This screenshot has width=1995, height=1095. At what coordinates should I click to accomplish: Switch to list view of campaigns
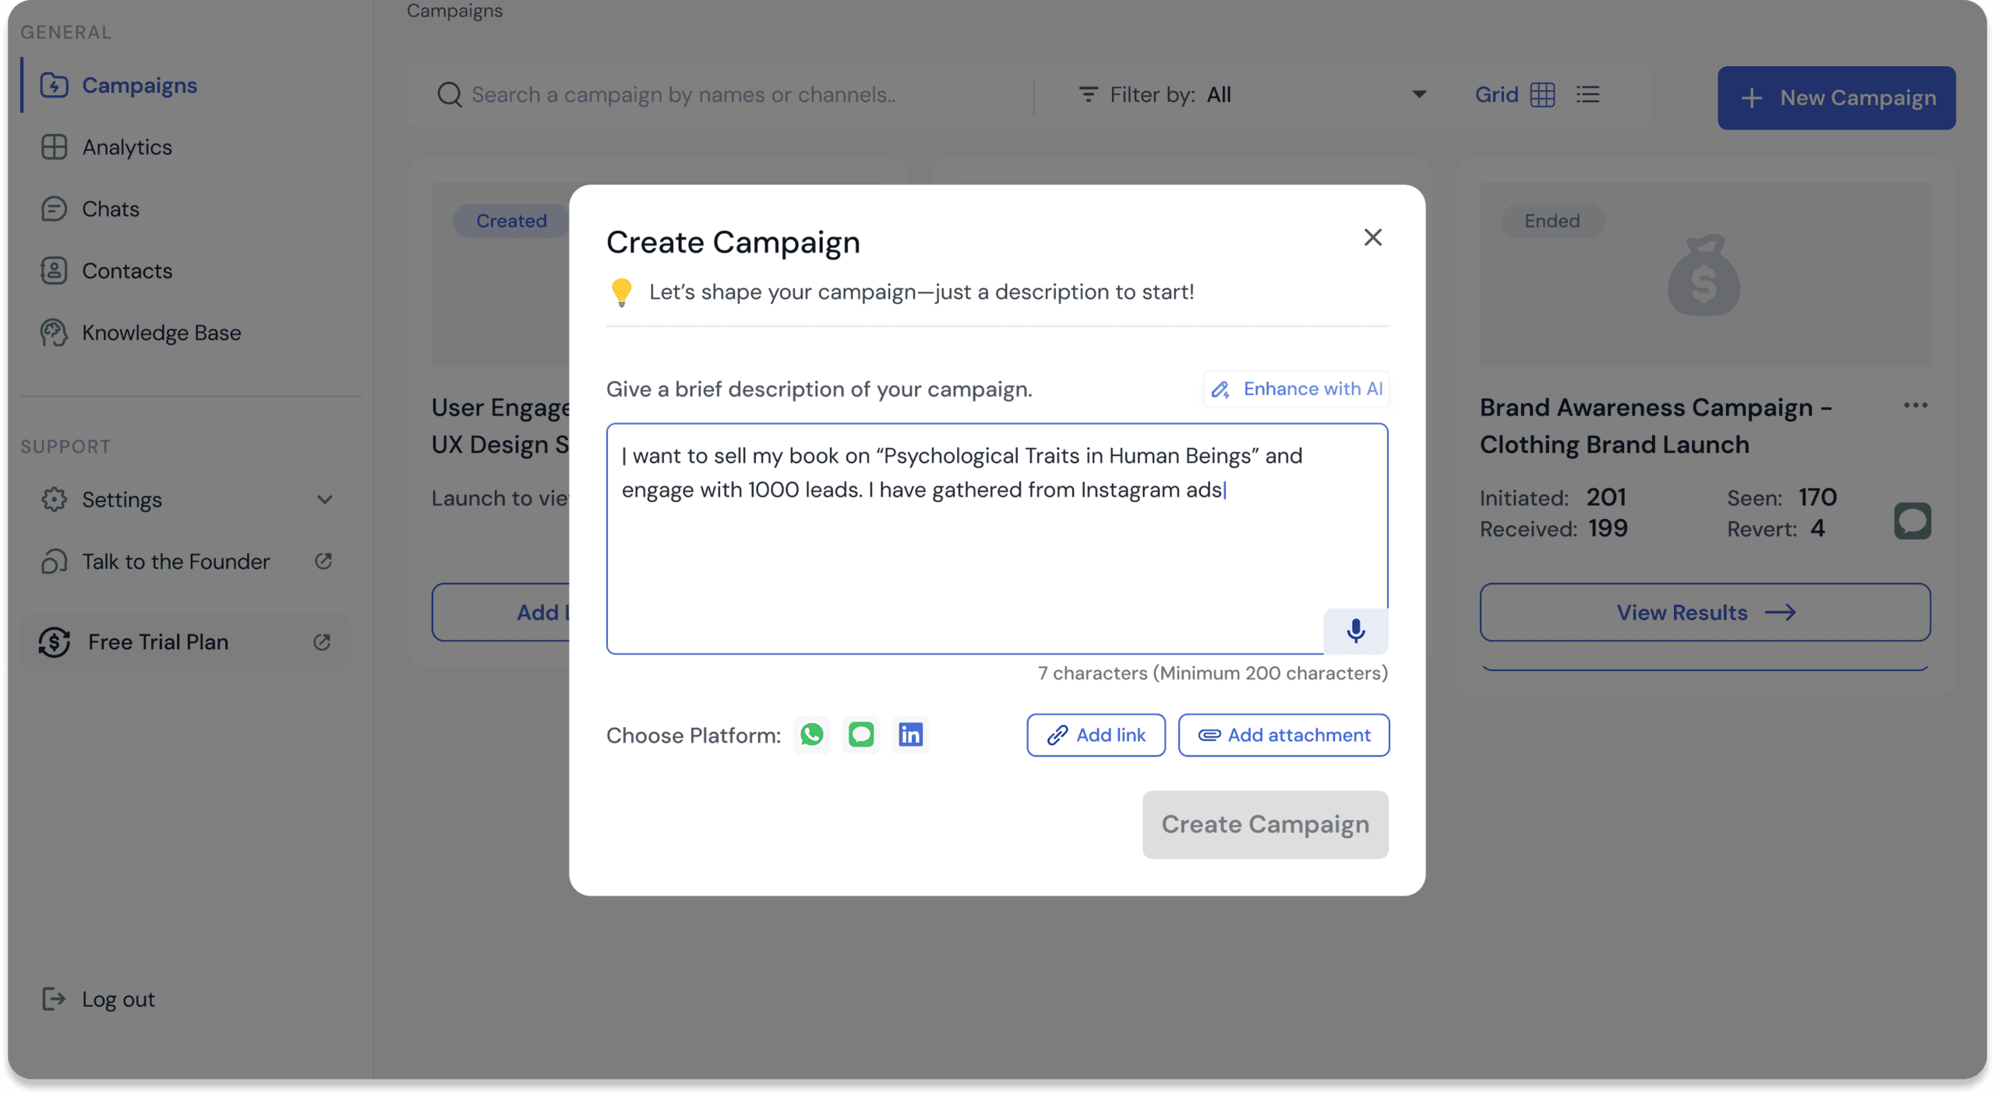pyautogui.click(x=1589, y=94)
